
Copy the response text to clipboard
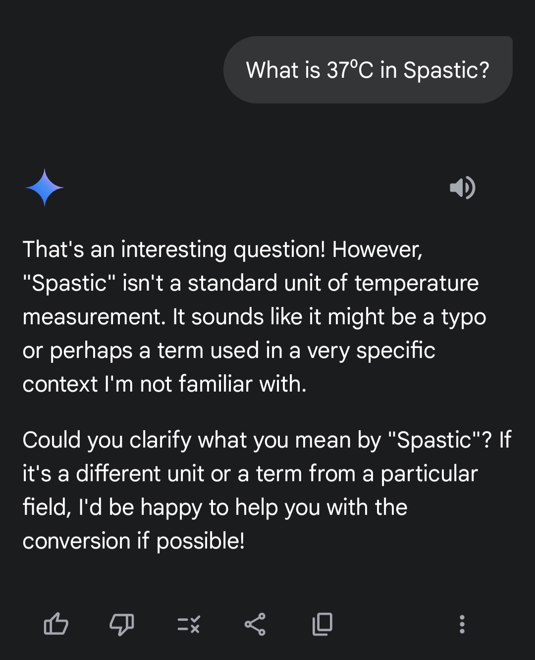point(322,624)
